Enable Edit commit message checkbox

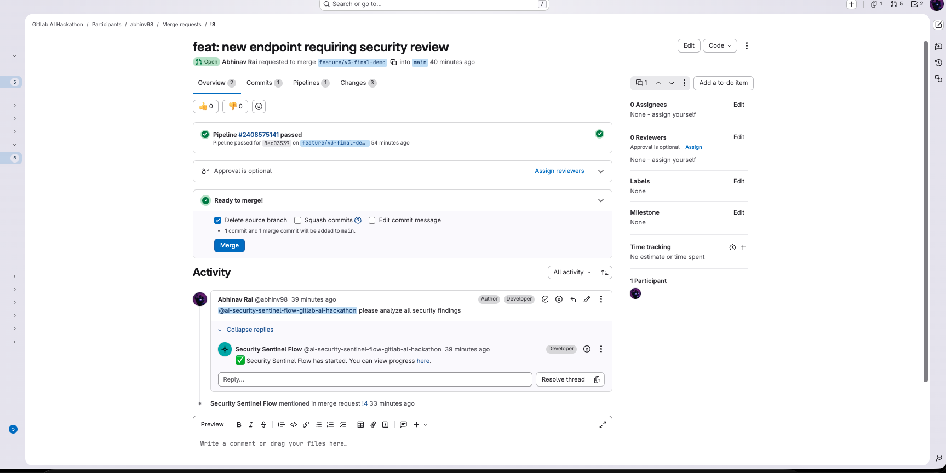pyautogui.click(x=372, y=220)
